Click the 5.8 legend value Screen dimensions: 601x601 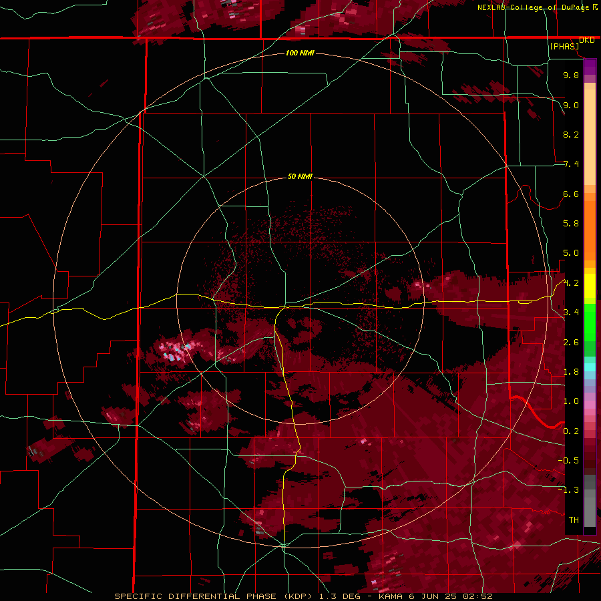tap(571, 224)
